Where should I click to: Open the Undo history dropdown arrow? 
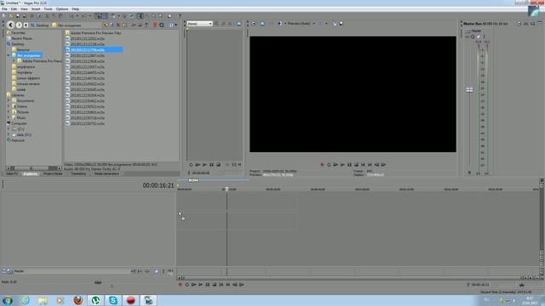pyautogui.click(x=77, y=16)
